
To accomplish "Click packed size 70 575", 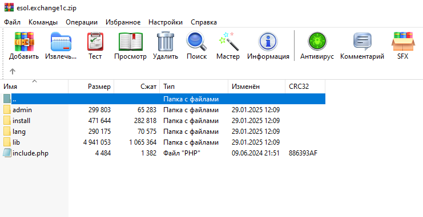I will [x=147, y=132].
